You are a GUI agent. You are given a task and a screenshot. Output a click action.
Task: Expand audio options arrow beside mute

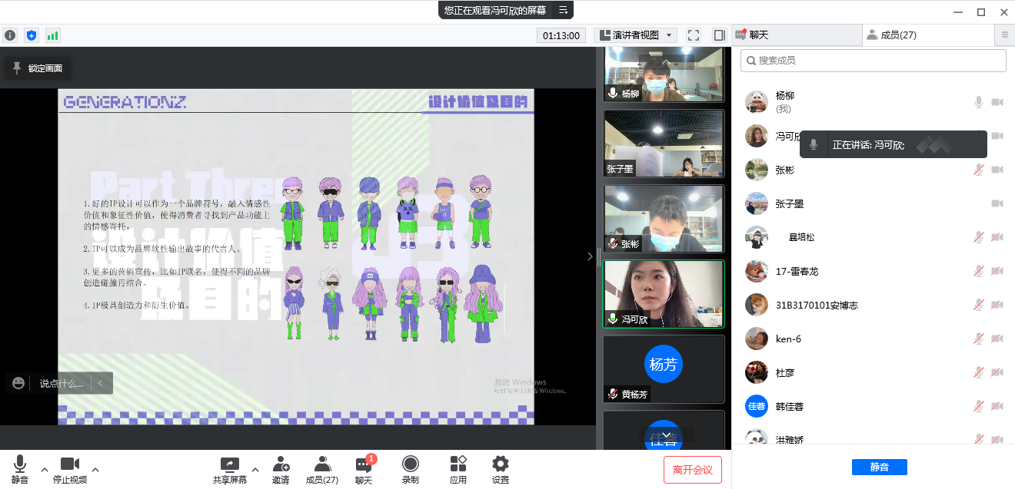44,469
